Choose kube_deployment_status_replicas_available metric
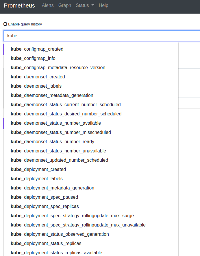Image resolution: width=200 pixels, height=256 pixels. point(56,253)
